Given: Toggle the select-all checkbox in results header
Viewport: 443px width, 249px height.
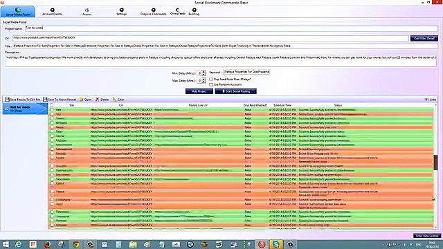Looking at the screenshot, I should pyautogui.click(x=52, y=105).
